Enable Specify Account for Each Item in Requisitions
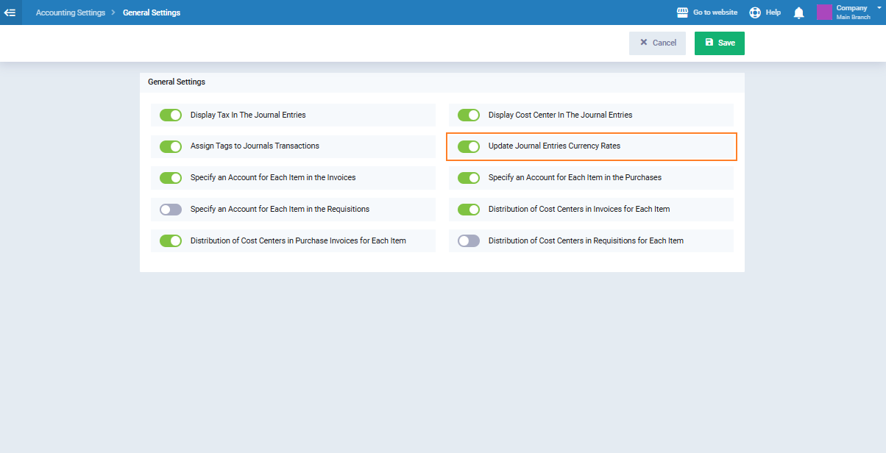The image size is (886, 453). [x=171, y=210]
